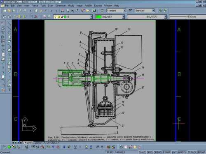The image size is (206, 154).
Task: Click the green BYLAYER color swatch
Action: (98, 17)
